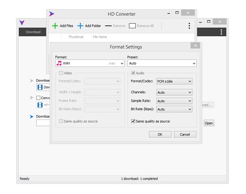
Task: Click the File Name column header
Action: 100,37
